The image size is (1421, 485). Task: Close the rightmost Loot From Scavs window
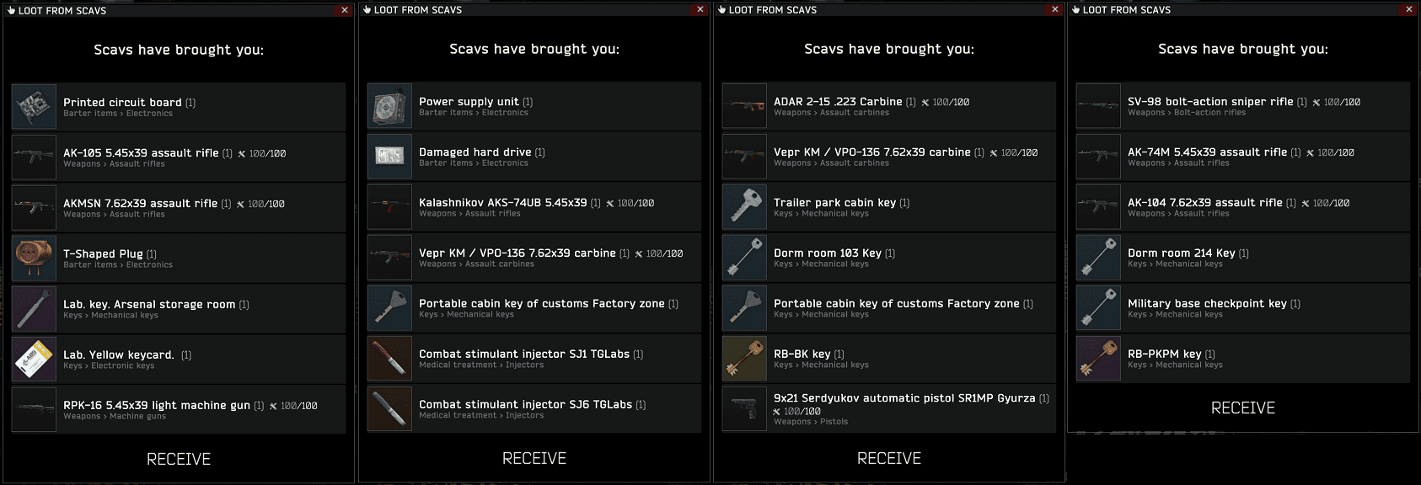(x=1409, y=9)
